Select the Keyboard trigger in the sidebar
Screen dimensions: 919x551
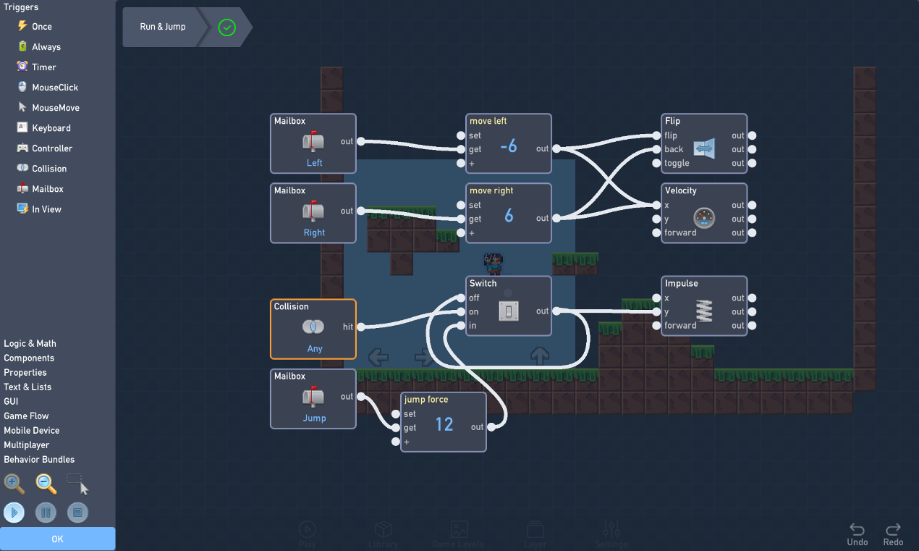tap(46, 127)
